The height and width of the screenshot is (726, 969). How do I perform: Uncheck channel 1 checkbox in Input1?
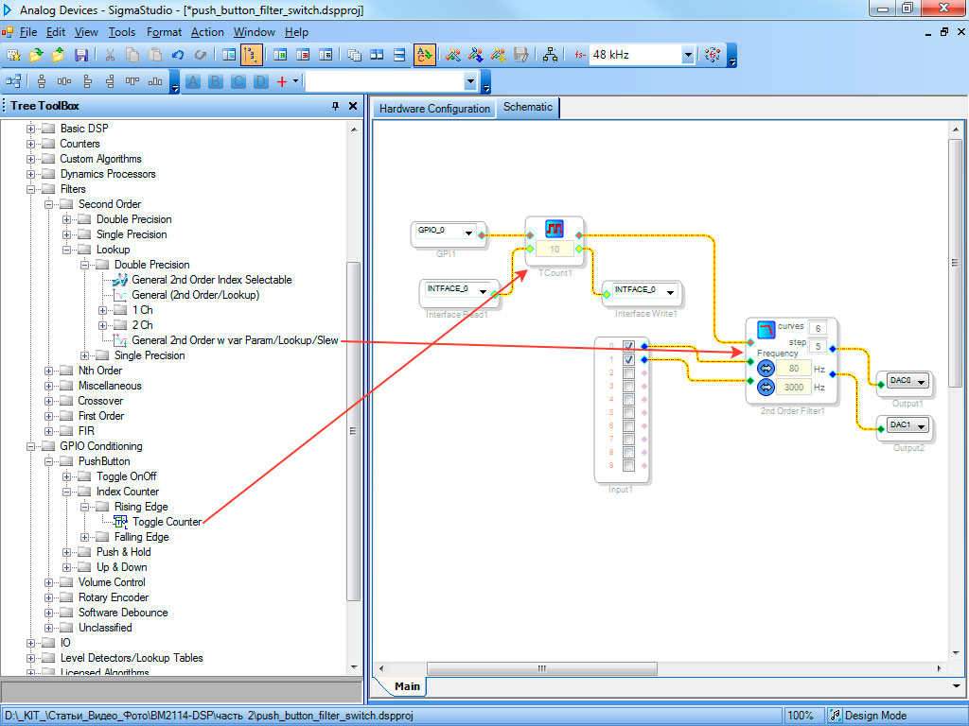click(x=628, y=359)
